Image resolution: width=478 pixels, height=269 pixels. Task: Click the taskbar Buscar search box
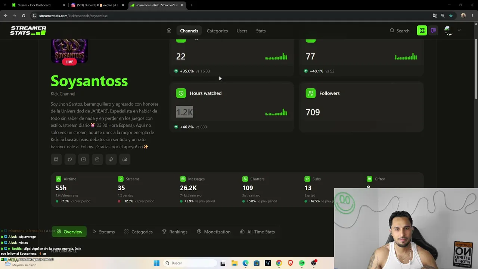point(190,263)
